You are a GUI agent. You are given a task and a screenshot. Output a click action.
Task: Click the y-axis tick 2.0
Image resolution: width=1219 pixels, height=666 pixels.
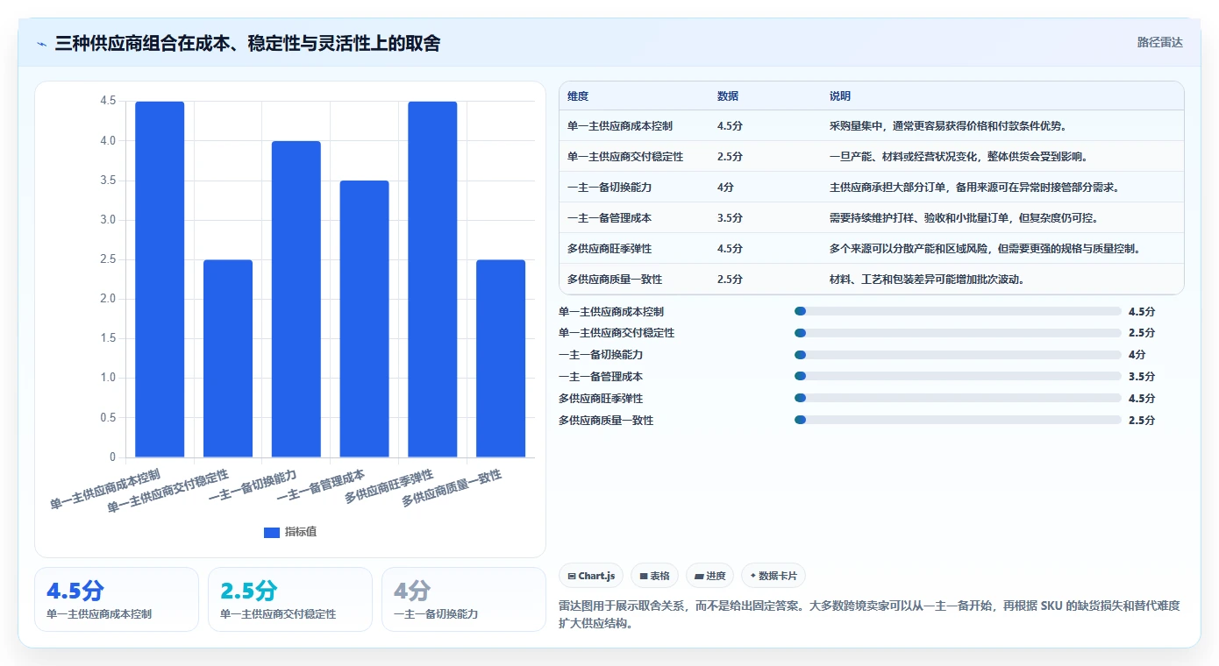click(108, 299)
